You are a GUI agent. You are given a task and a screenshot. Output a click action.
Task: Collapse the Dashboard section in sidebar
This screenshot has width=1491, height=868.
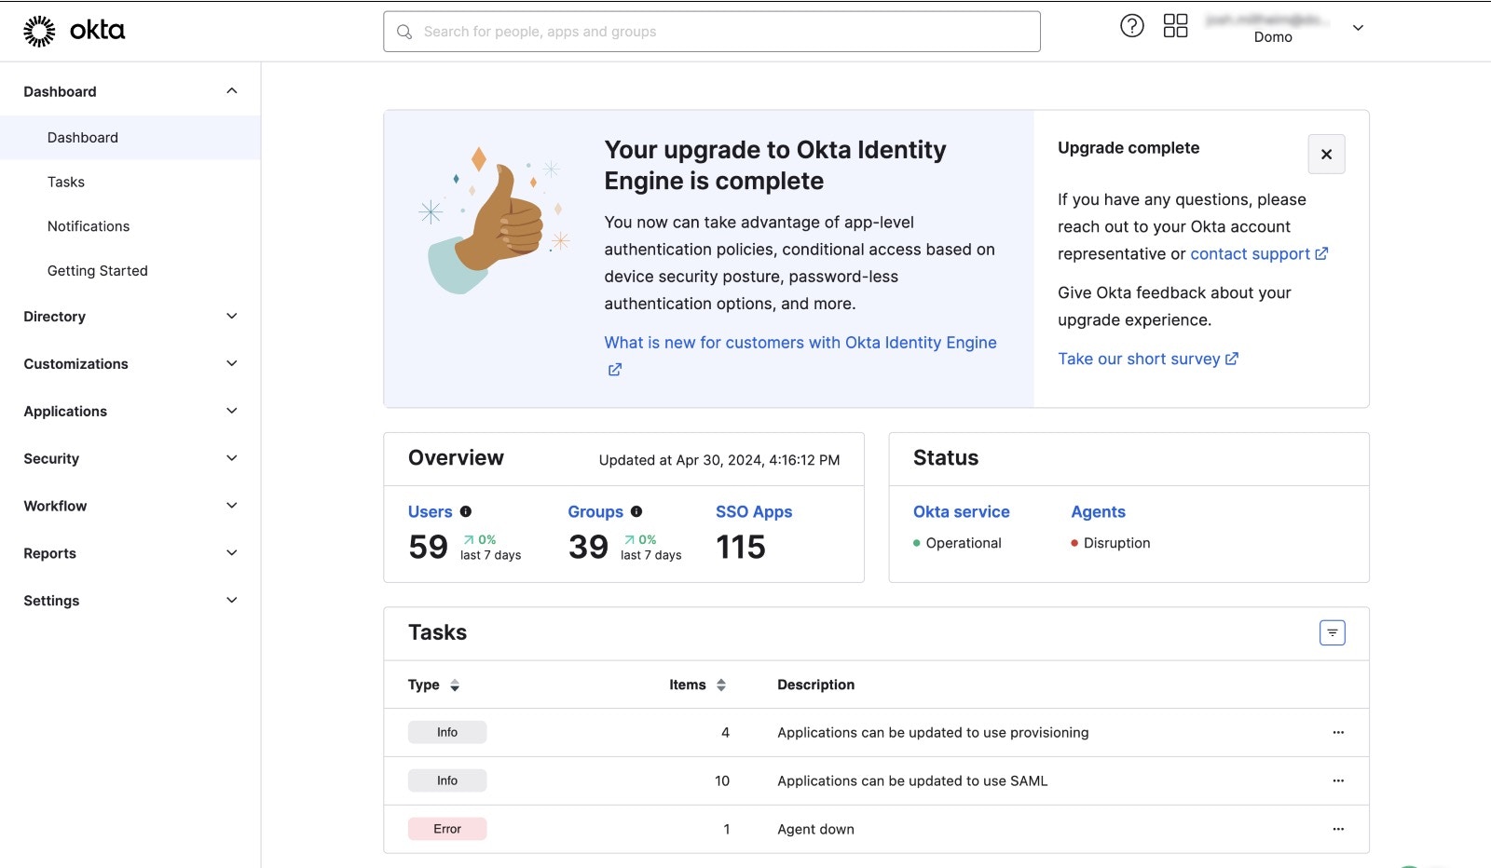(x=231, y=90)
